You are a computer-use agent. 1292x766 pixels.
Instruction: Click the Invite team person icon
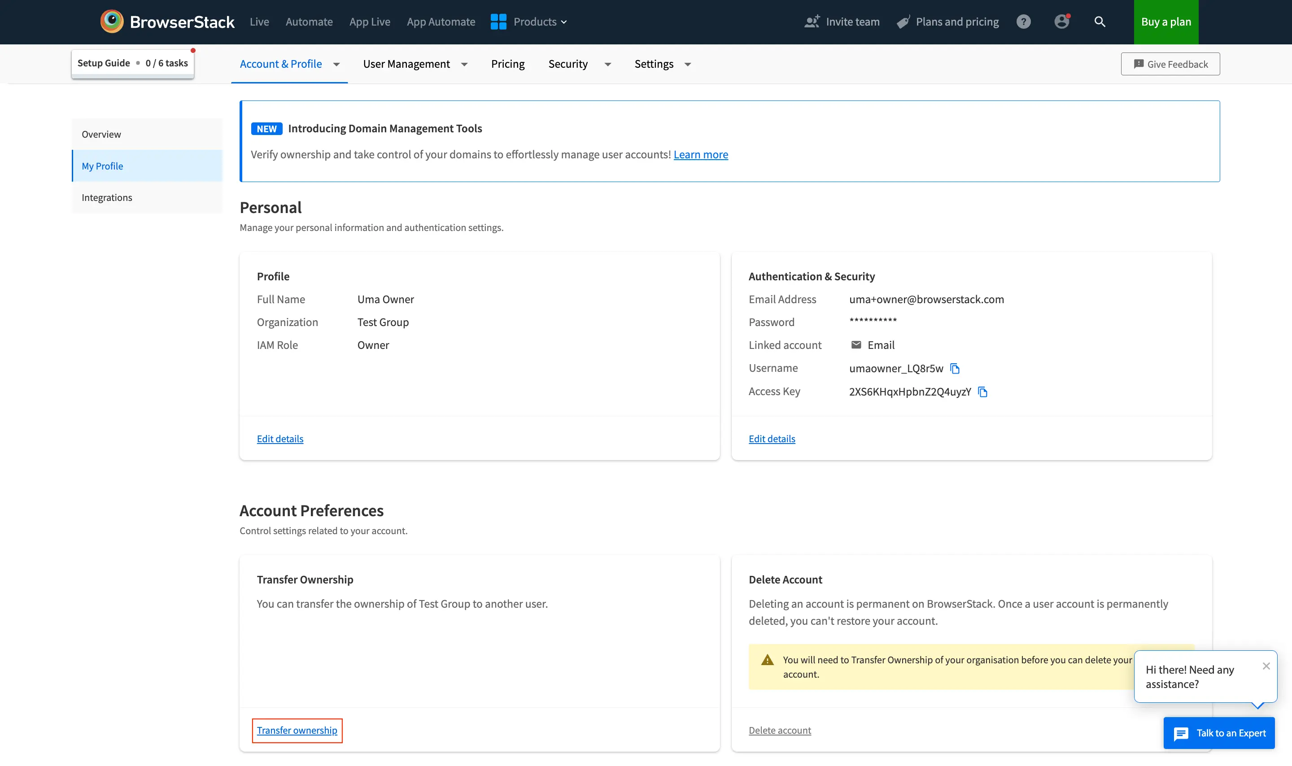point(812,22)
